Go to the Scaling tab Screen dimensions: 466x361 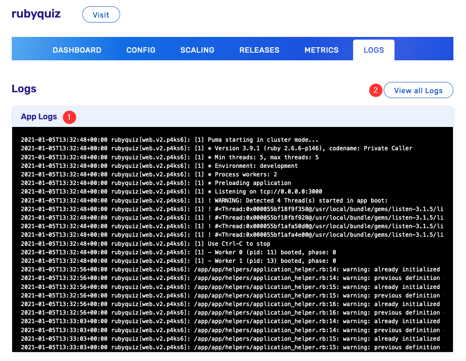pos(197,50)
